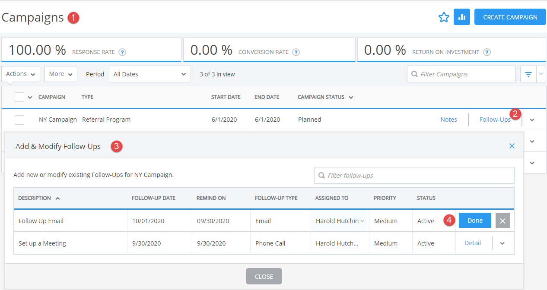Open the More dropdown menu
The height and width of the screenshot is (290, 547).
tap(61, 74)
